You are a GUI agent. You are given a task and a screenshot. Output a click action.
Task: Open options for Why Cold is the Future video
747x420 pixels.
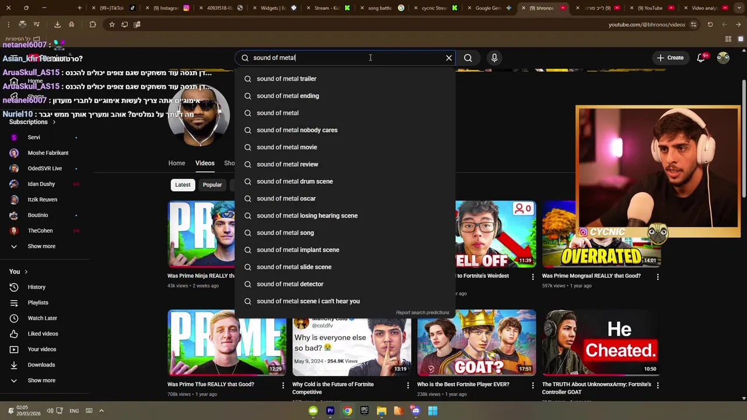point(408,385)
